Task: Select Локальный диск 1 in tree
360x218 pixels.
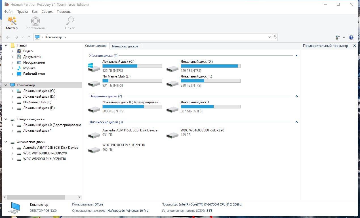Action: click(37, 131)
